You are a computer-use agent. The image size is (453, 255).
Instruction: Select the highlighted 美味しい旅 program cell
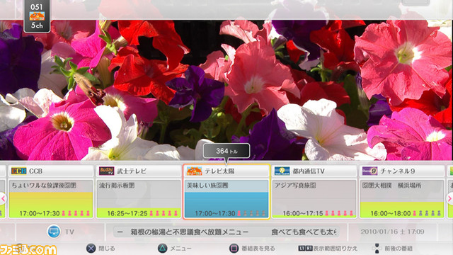(226, 198)
